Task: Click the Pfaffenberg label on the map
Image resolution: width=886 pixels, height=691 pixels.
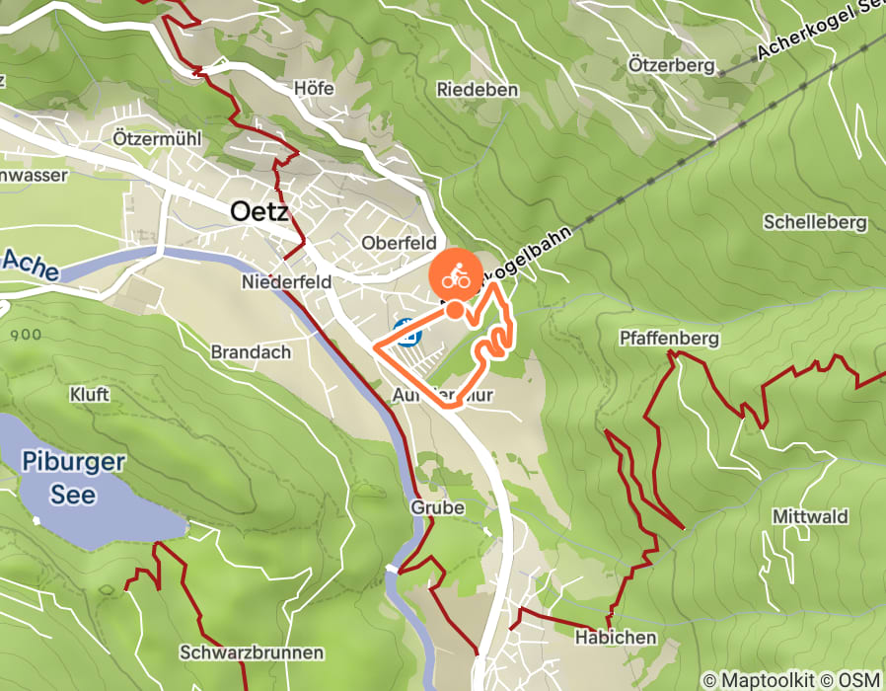Action: point(670,339)
